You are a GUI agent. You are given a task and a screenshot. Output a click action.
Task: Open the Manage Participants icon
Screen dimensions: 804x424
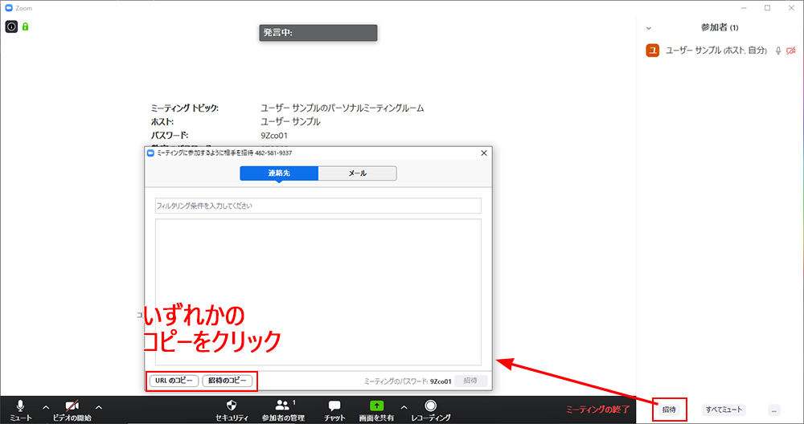[282, 406]
